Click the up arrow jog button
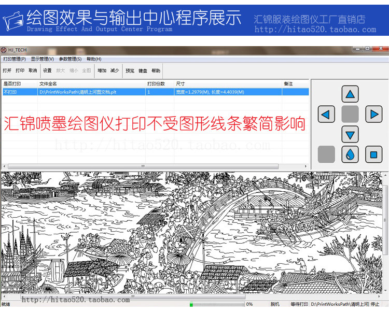The image size is (389, 312). (x=350, y=94)
